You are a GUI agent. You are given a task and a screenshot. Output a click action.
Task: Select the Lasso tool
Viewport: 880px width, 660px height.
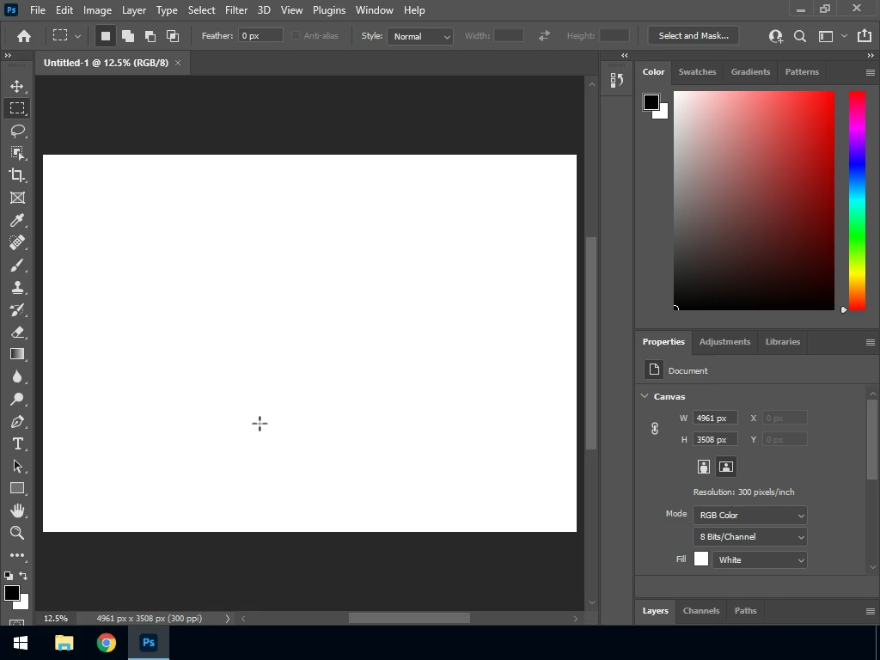coord(17,131)
